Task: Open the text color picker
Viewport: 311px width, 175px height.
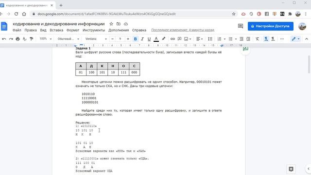Action: (156, 39)
